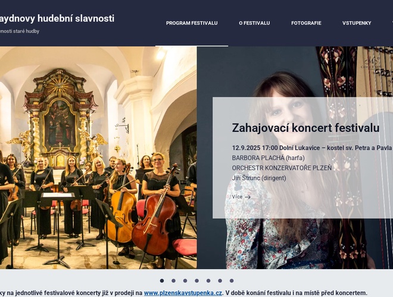Select the seventh carousel dot
Viewport: 393px width, 297px height.
[232, 281]
